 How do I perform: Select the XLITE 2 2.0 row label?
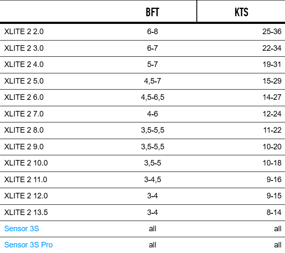[x=24, y=32]
